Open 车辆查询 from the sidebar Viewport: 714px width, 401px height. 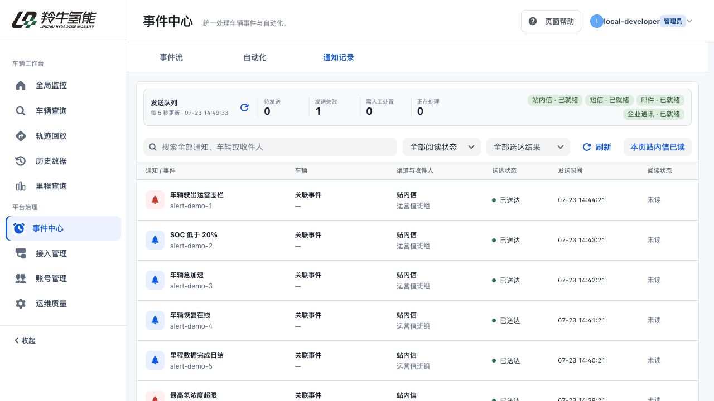click(x=64, y=111)
